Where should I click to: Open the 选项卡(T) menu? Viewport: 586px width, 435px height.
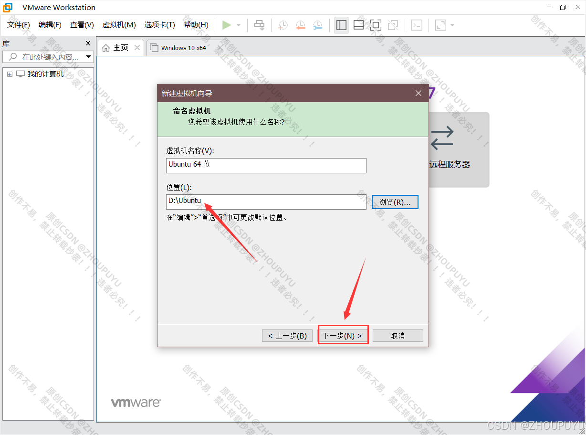click(x=160, y=25)
